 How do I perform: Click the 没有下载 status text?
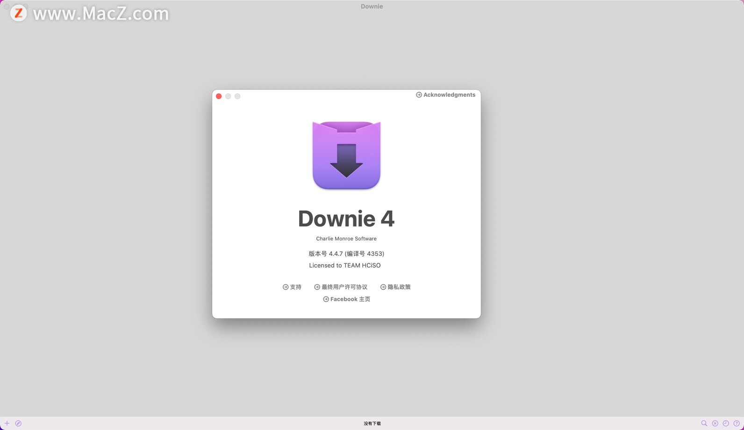[372, 423]
